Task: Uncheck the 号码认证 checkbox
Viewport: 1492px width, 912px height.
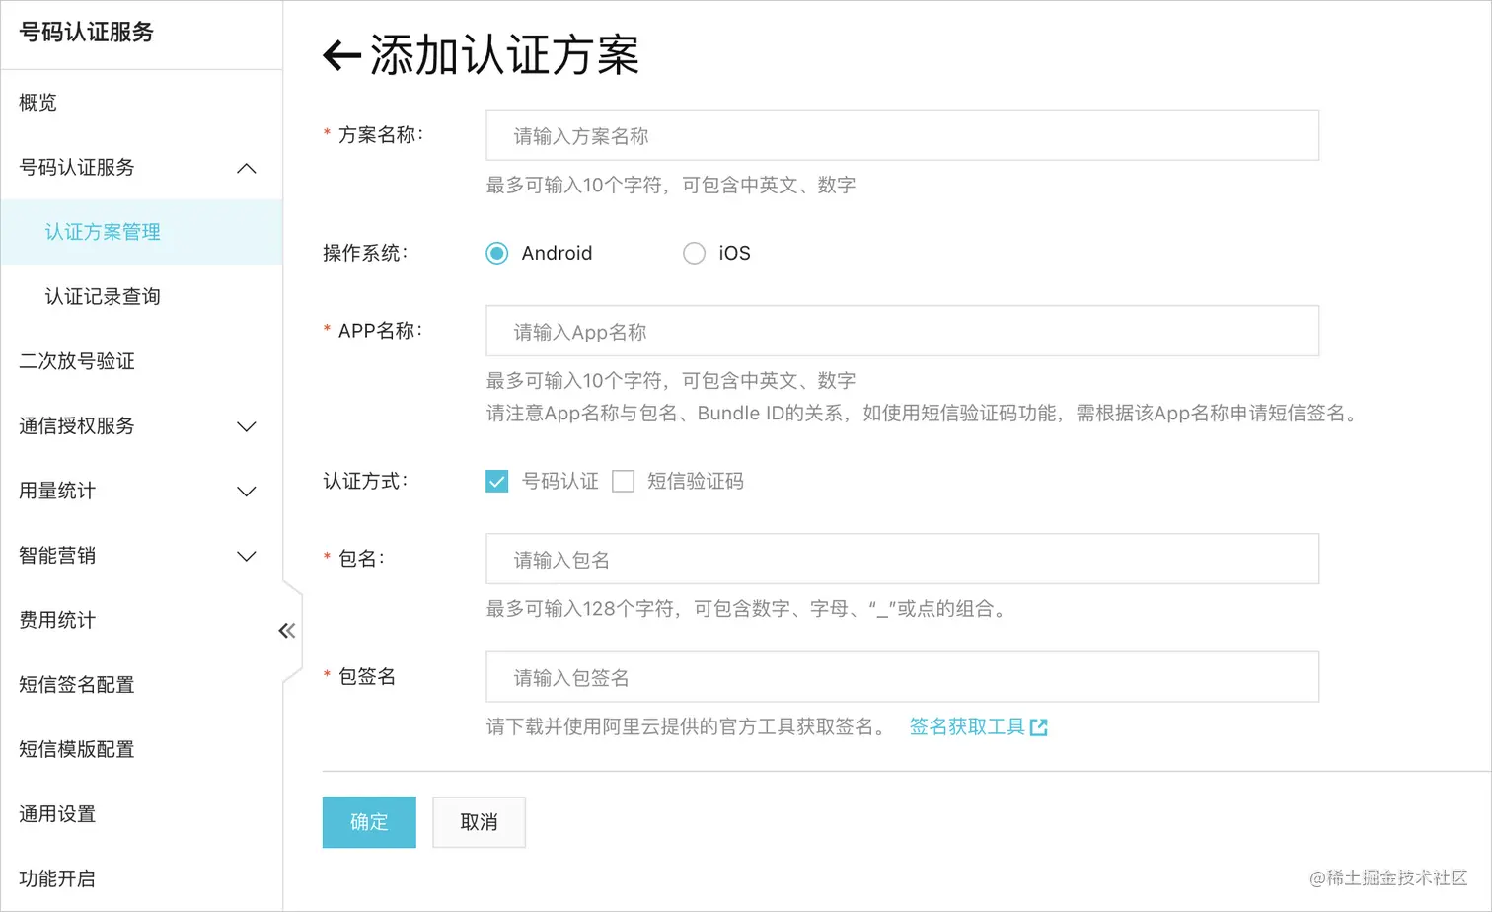Action: [x=496, y=481]
